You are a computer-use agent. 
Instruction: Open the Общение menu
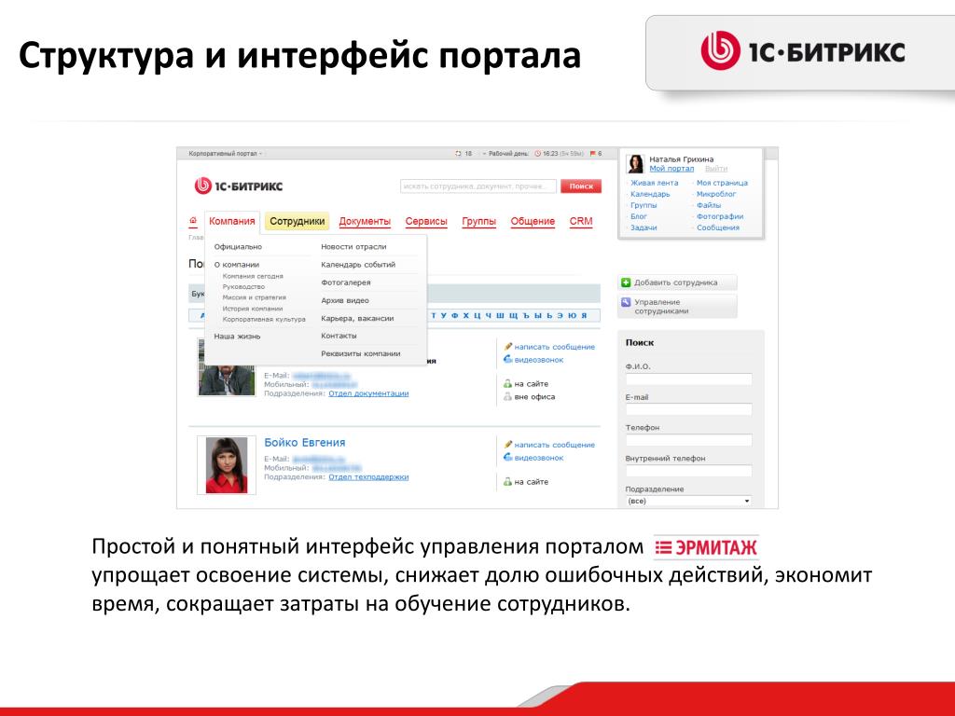pyautogui.click(x=533, y=221)
